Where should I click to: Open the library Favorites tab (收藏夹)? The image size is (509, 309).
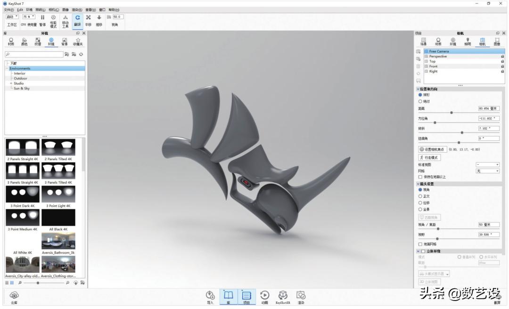pos(78,41)
